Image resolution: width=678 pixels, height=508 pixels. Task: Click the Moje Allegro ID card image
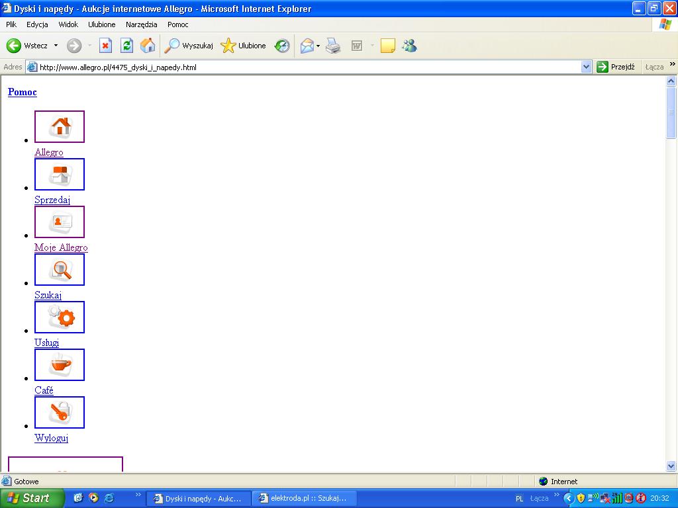coord(60,222)
